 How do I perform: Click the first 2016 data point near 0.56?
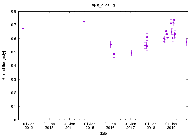coord(110,45)
